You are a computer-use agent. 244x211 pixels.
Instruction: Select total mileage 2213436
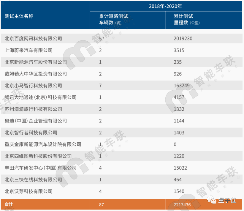pos(182,205)
